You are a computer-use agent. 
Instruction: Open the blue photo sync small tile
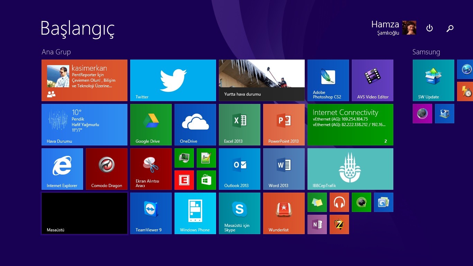(x=384, y=202)
